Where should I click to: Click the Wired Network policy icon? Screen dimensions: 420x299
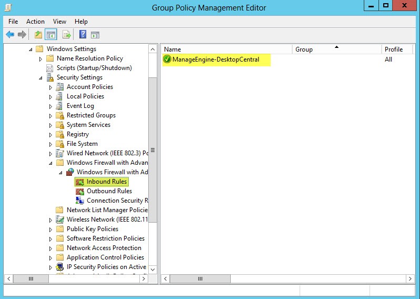tap(60, 153)
